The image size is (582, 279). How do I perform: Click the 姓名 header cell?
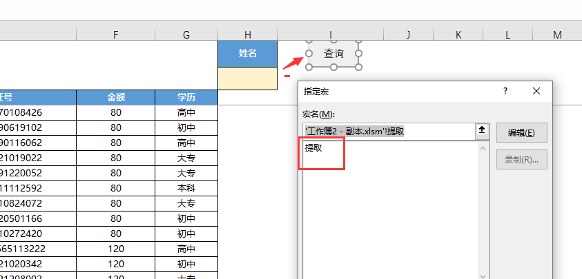(248, 54)
